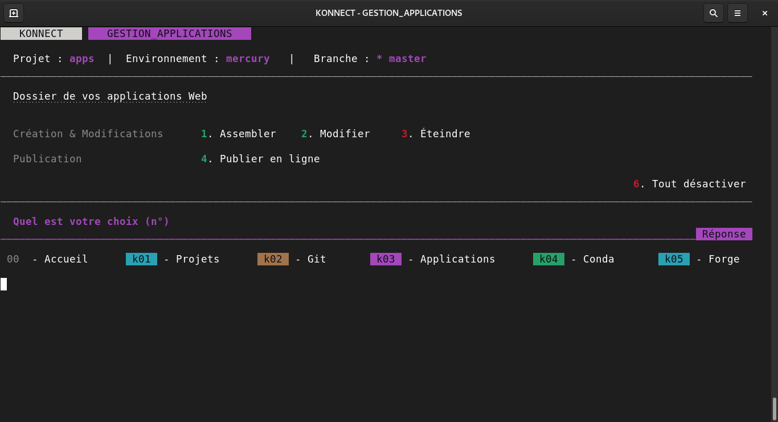The width and height of the screenshot is (778, 422).
Task: Click the new tab icon in titlebar
Action: tap(14, 13)
